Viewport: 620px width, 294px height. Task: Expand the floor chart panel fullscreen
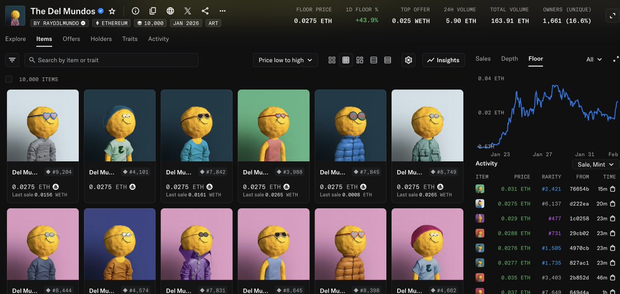pos(616,59)
